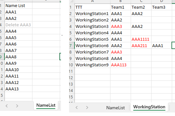Select Team3 AAA1 in the WorkingStation6 row
This screenshot has width=175, height=116.
tap(162, 46)
